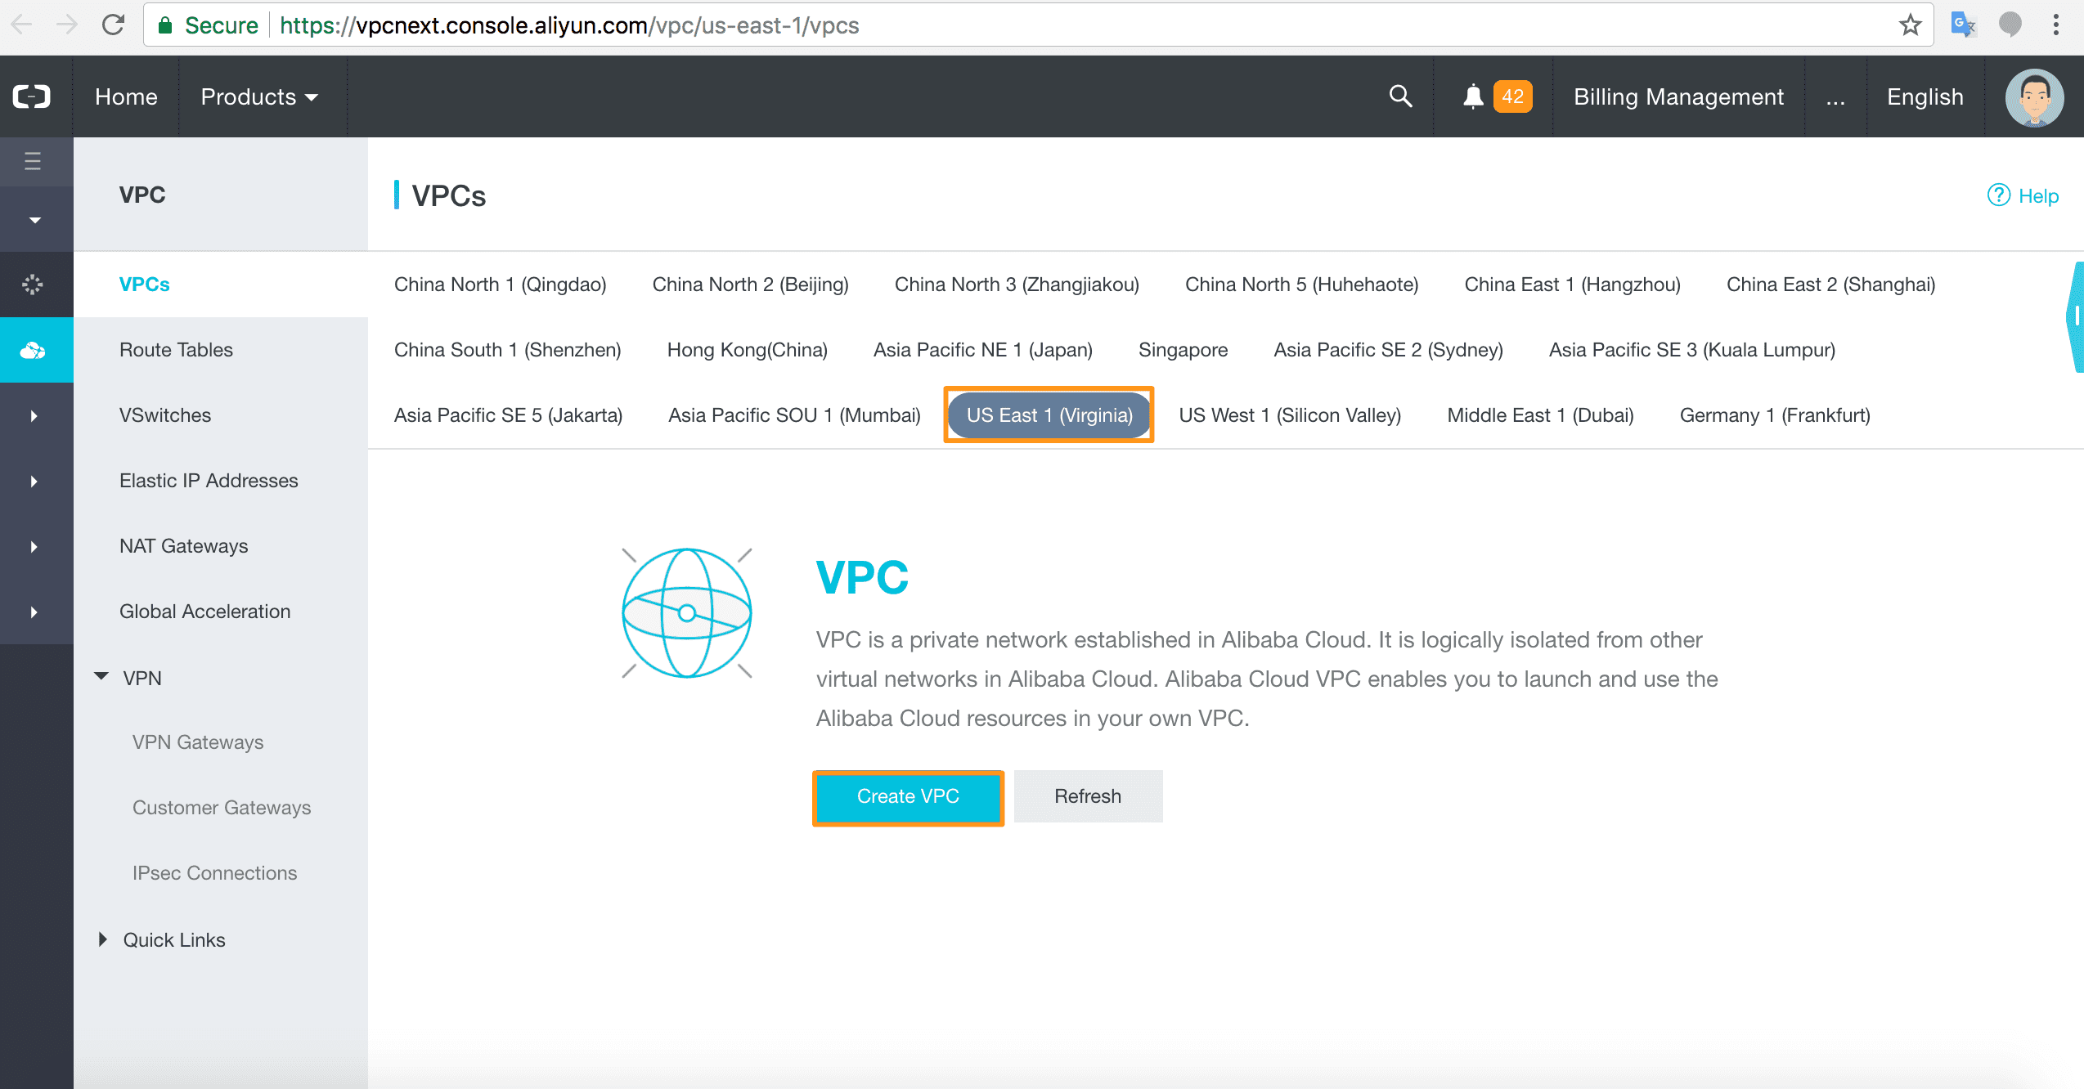Expand third right-arrow item in left rail

point(34,547)
